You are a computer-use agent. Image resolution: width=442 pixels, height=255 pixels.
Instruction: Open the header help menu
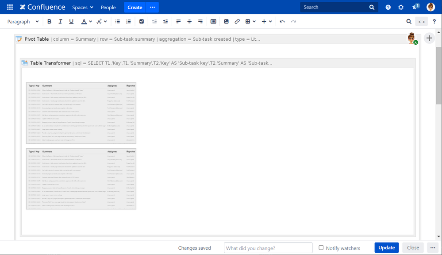[x=388, y=8]
